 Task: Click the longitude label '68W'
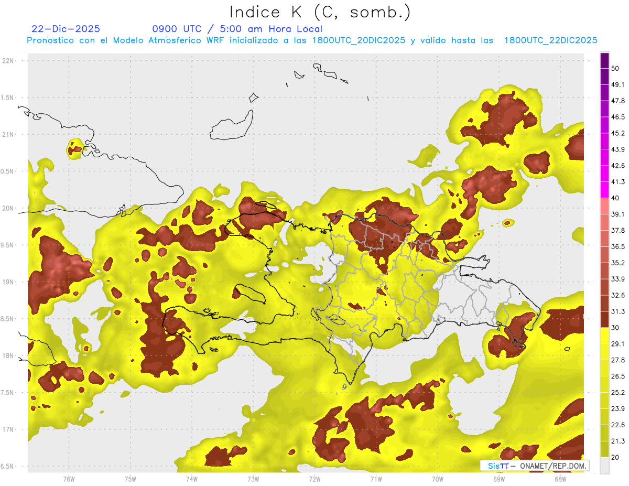560,479
